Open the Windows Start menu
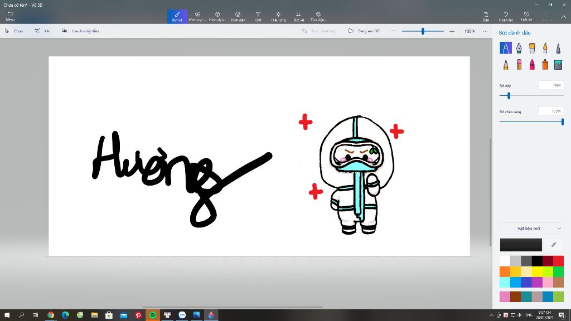Viewport: 571px width, 321px height. tap(7, 315)
